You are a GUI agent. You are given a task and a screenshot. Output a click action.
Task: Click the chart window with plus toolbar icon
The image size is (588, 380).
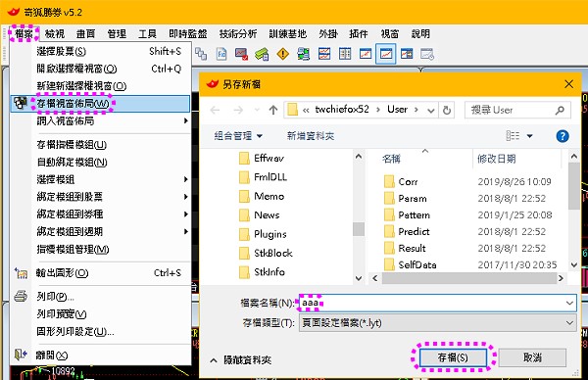tap(407, 54)
